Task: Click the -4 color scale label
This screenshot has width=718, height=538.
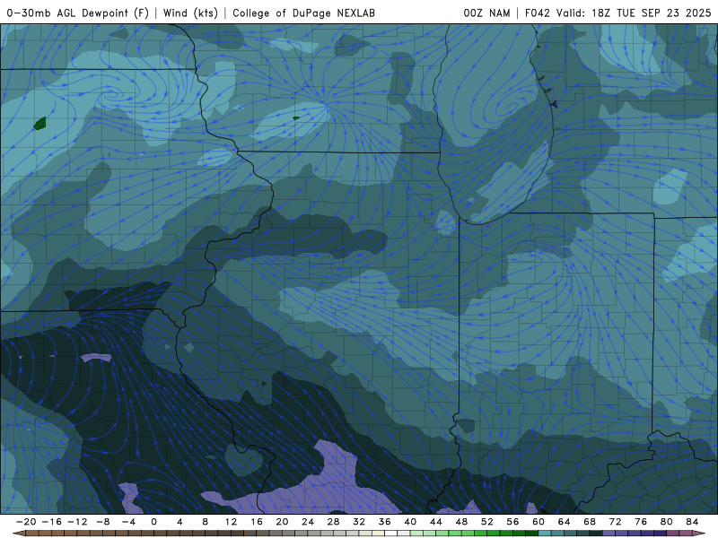Action: coord(128,522)
